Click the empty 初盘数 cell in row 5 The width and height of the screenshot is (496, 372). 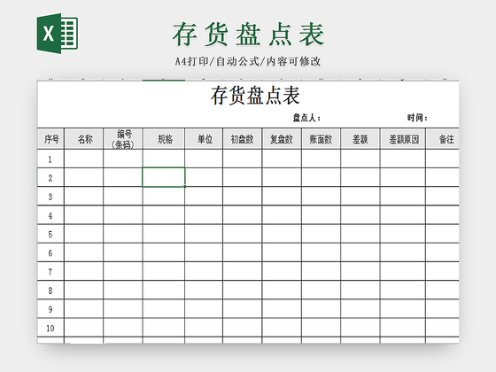[243, 234]
